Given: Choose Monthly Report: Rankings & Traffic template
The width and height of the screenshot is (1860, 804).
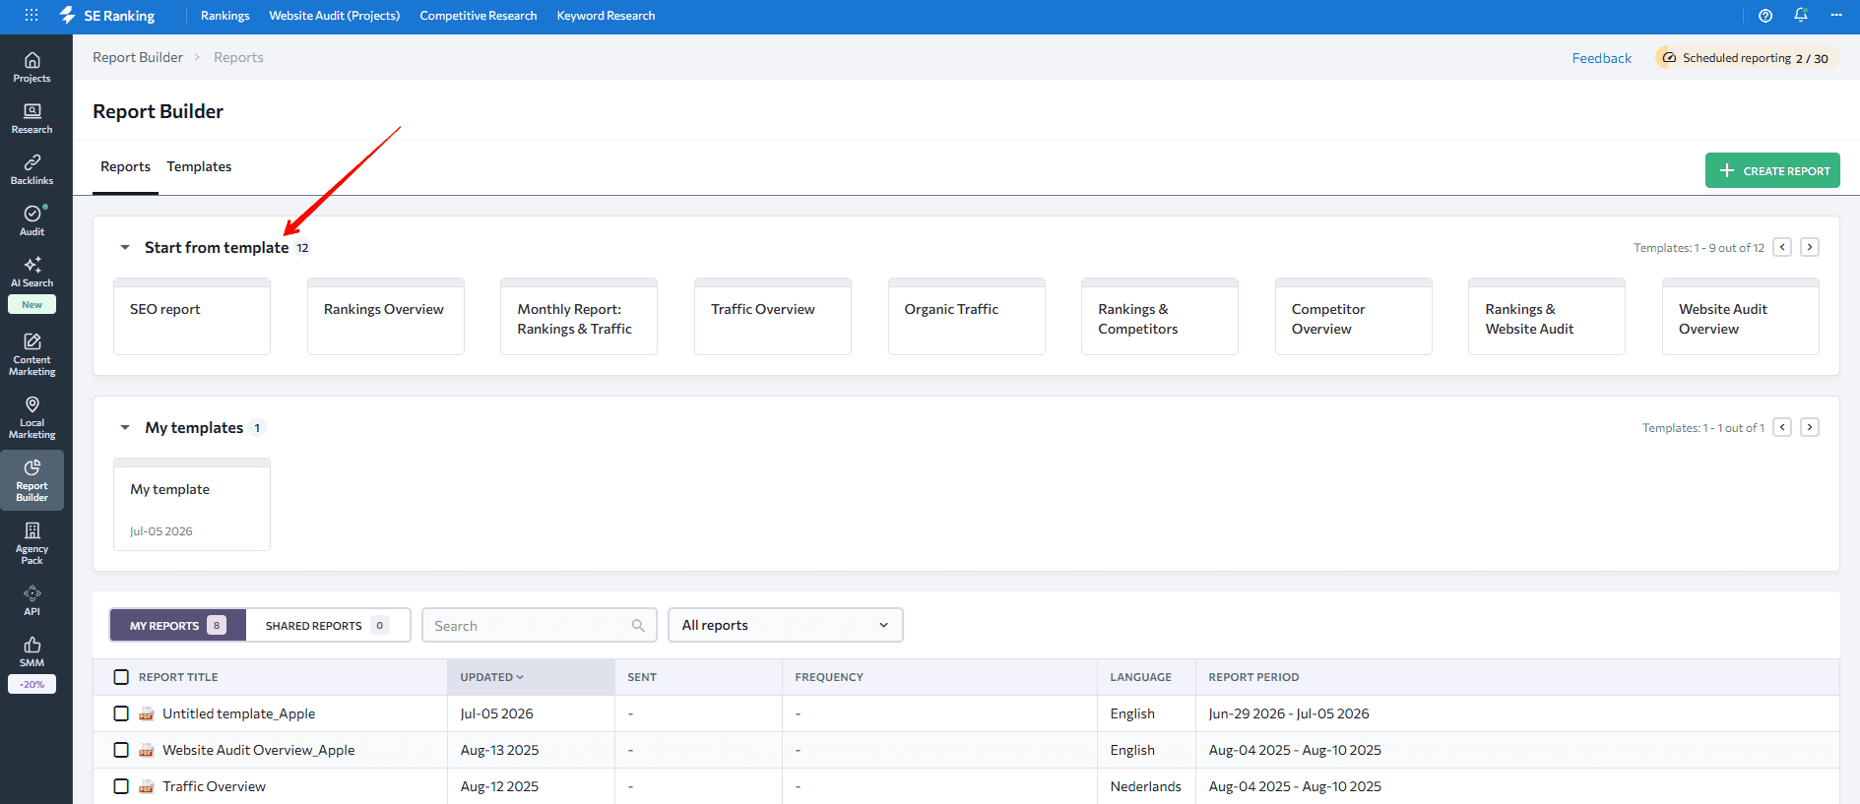Looking at the screenshot, I should 579,316.
